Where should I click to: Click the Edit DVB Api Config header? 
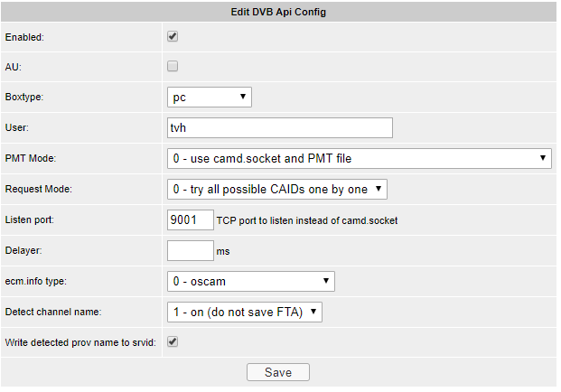tap(278, 12)
